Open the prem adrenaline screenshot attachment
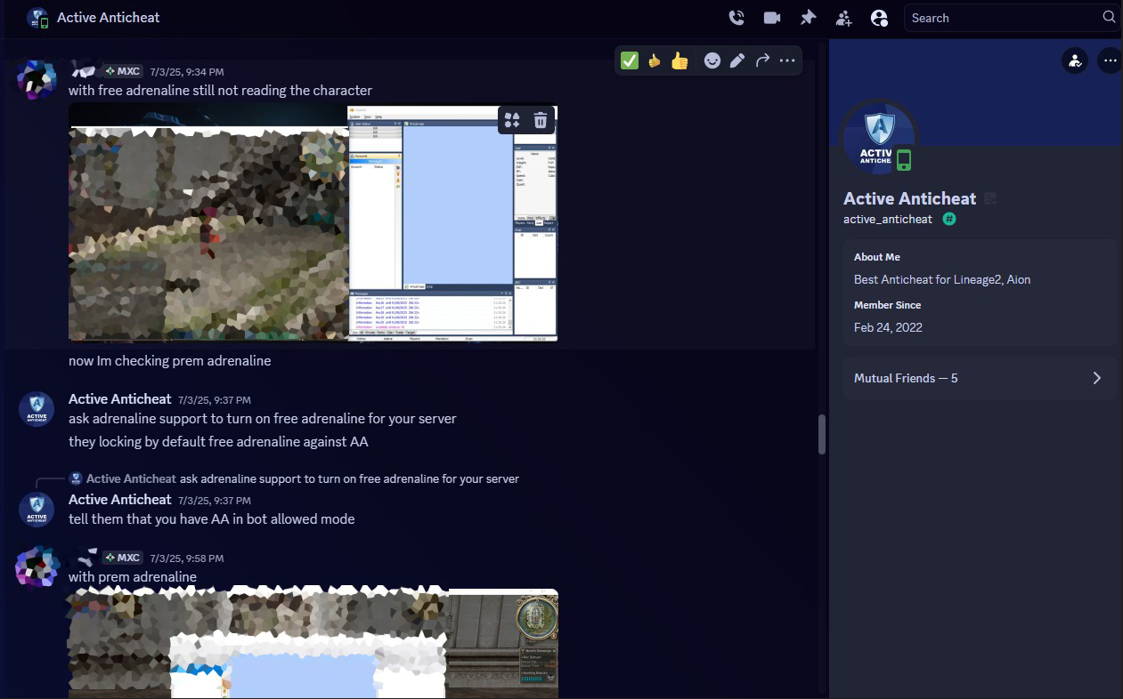The height and width of the screenshot is (699, 1123). [313, 643]
